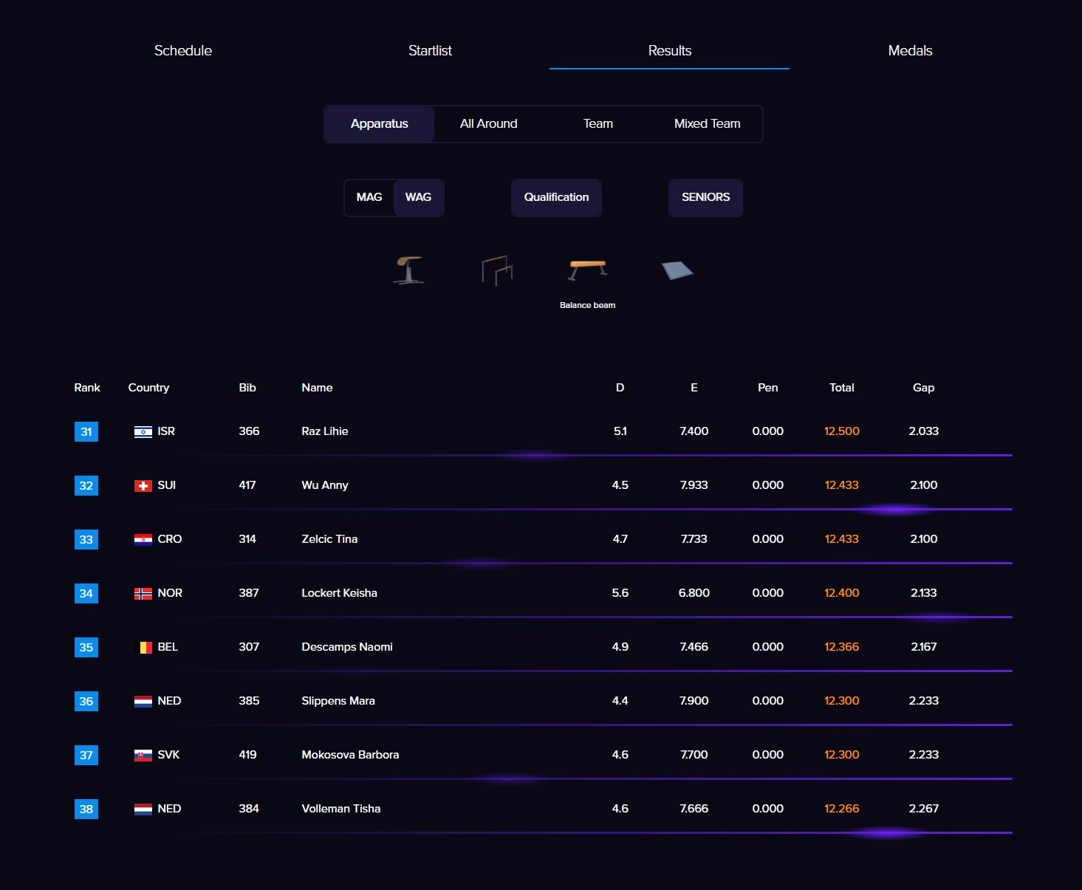Click athlete name Lockert Keisha
Image resolution: width=1082 pixels, height=890 pixels.
point(339,593)
